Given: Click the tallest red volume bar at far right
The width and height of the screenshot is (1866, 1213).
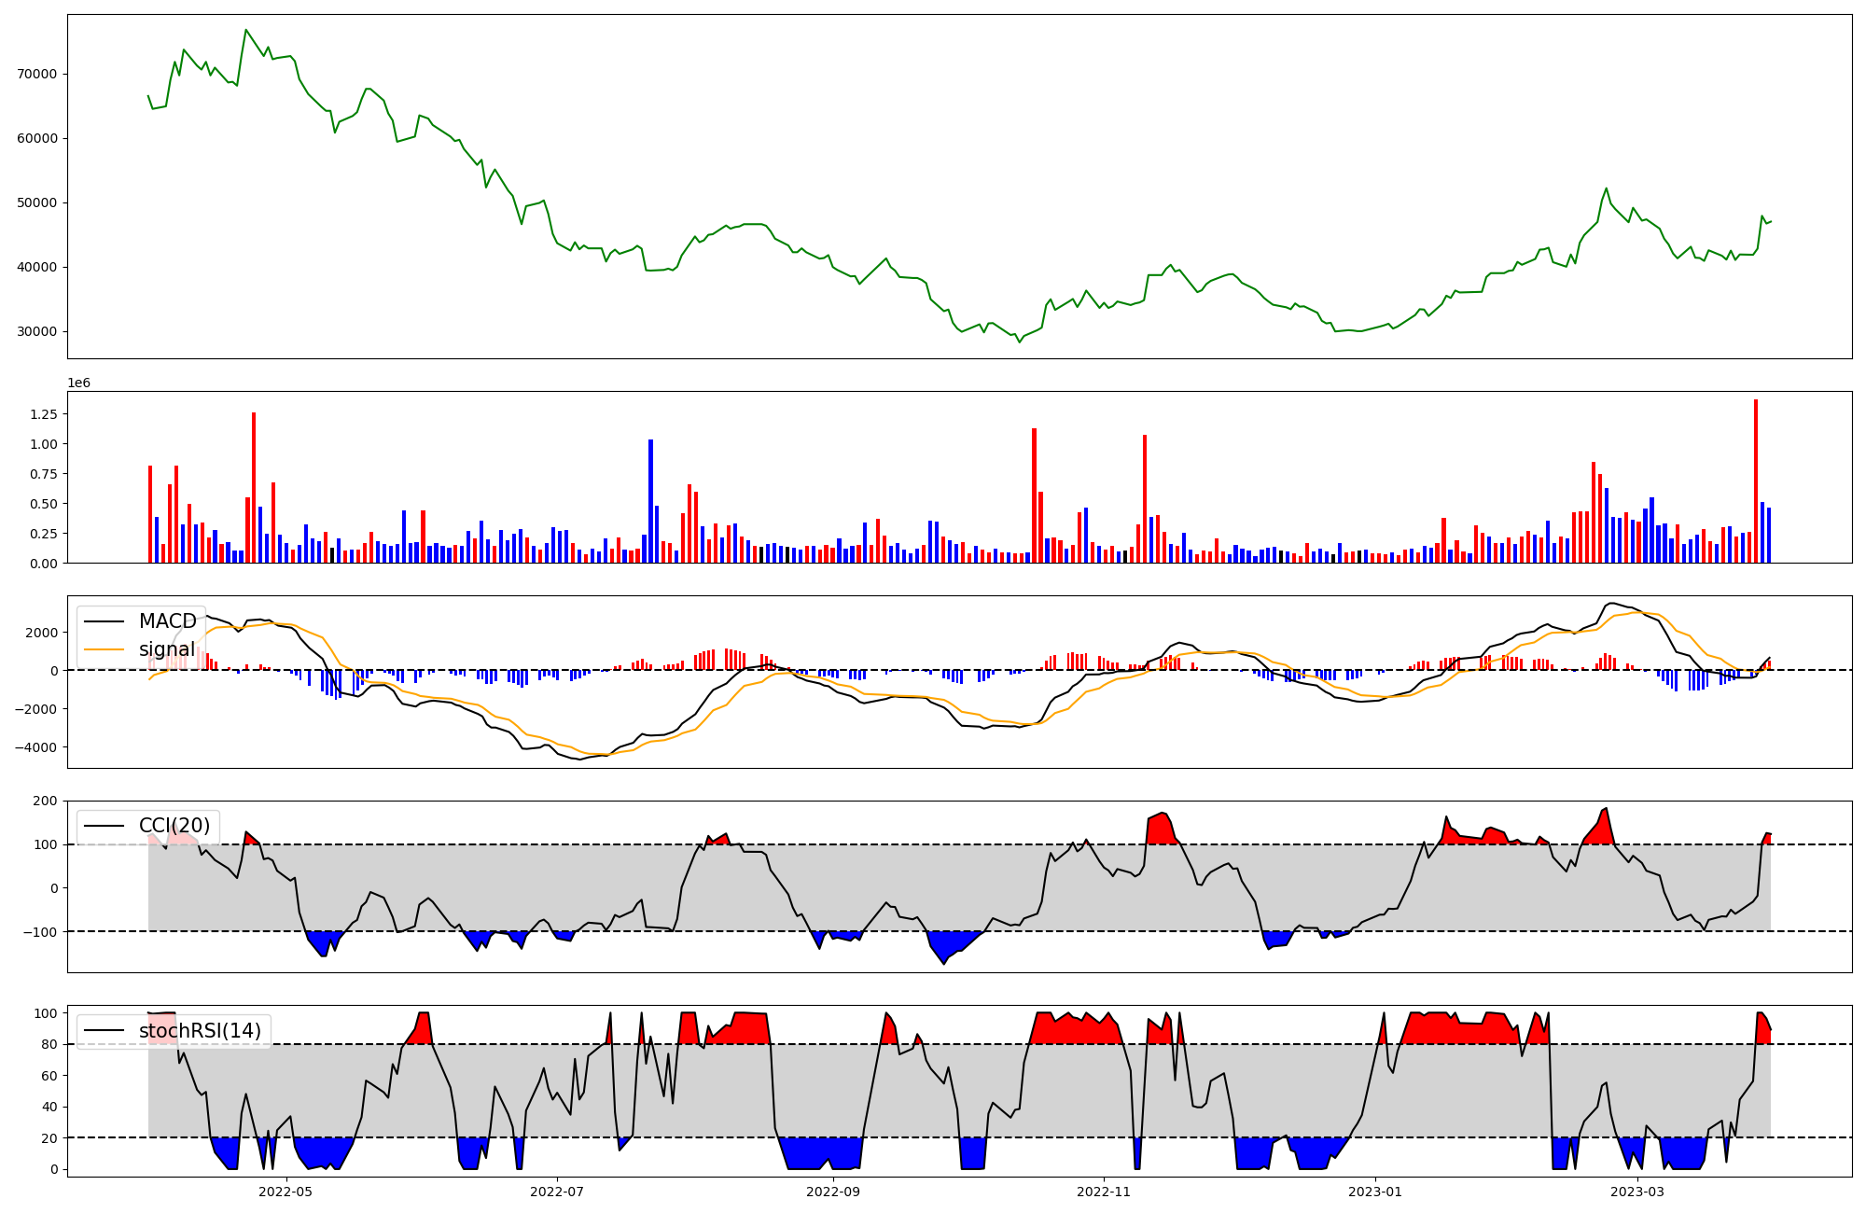Looking at the screenshot, I should click(1756, 481).
